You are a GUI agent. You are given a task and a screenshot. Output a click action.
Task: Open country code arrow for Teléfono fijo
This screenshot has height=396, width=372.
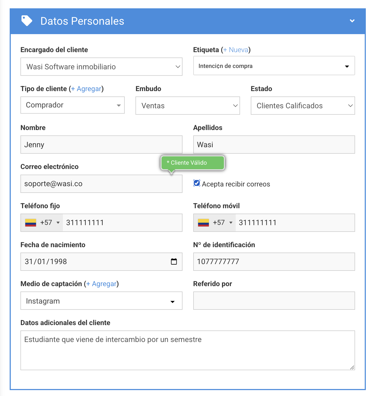[x=58, y=223]
